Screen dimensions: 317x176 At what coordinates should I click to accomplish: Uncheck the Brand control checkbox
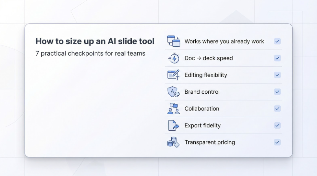click(277, 92)
